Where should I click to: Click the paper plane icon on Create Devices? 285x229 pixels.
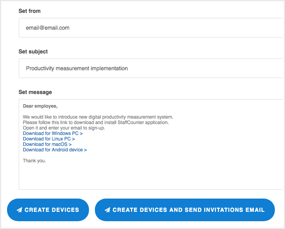click(19, 210)
